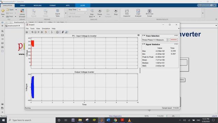Open the Library Browser
The width and height of the screenshot is (218, 123).
click(x=22, y=13)
